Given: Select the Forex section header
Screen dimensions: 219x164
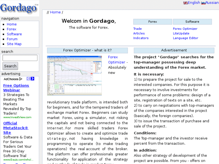Looking at the screenshot, I should 153,22.
